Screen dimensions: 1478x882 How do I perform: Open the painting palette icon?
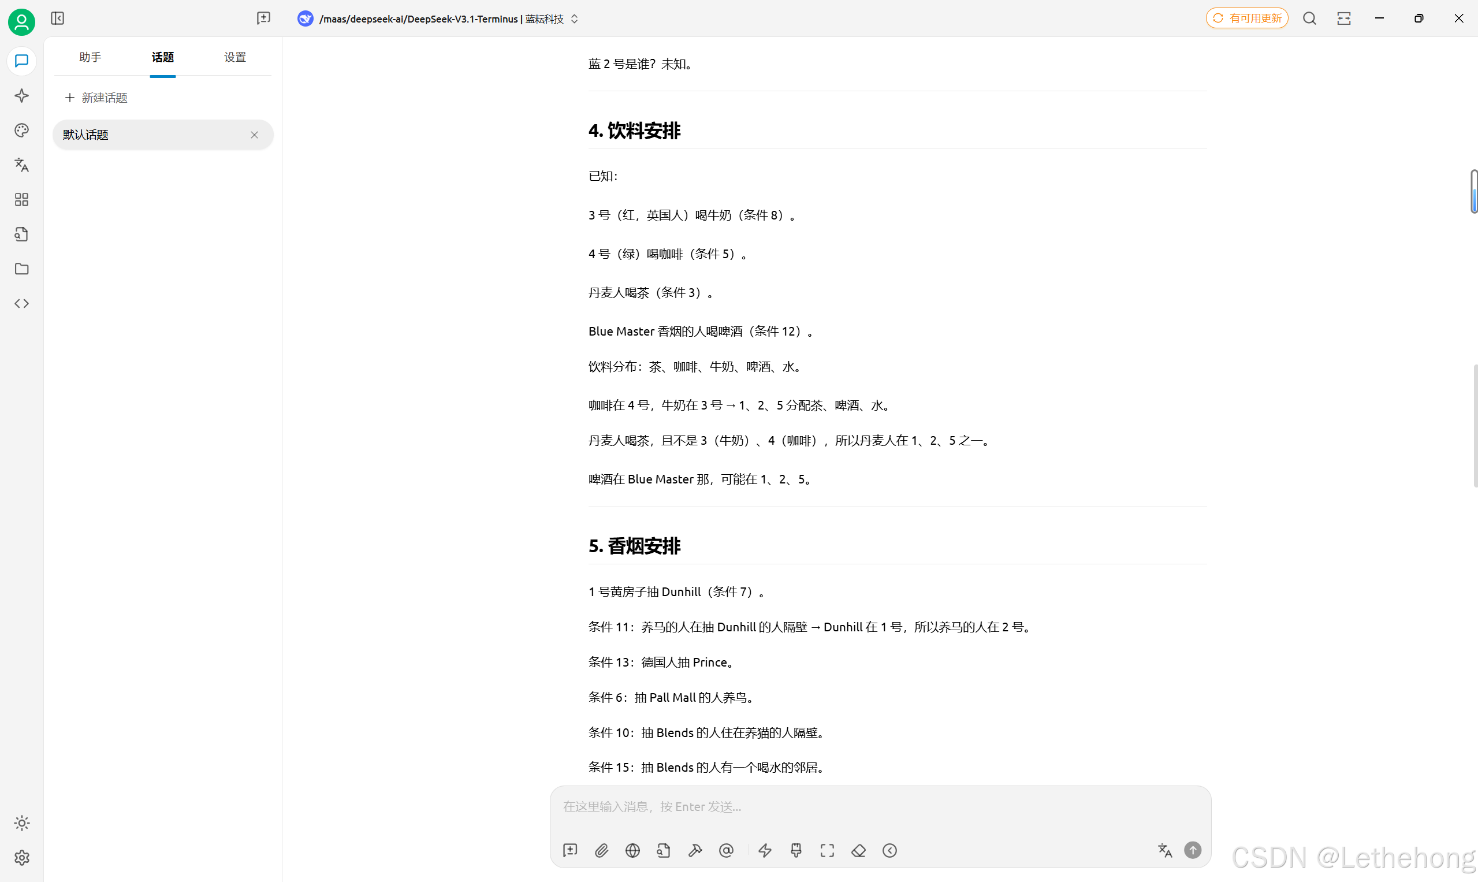[21, 130]
